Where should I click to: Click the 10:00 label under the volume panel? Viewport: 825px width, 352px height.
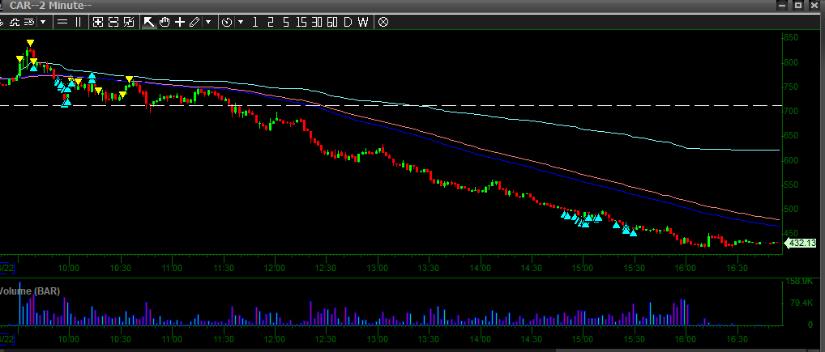coord(68,339)
